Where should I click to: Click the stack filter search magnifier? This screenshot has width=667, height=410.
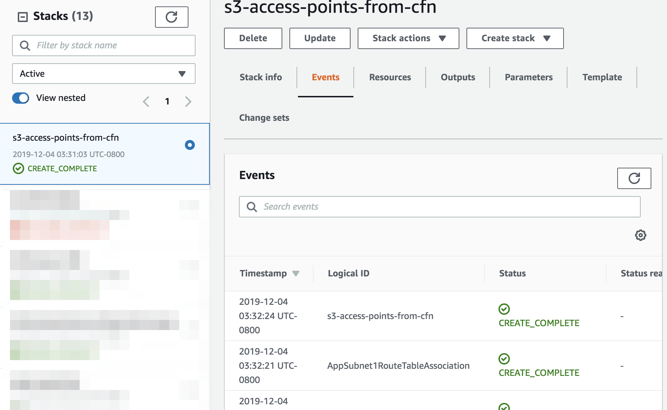click(25, 45)
